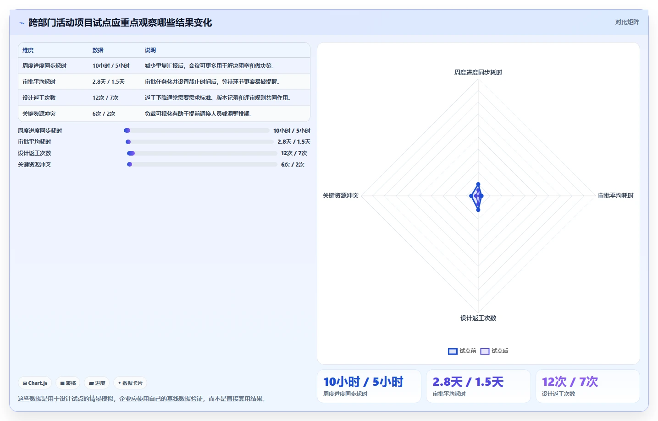The width and height of the screenshot is (658, 421).
Task: Click description starting 审批任务化并设置截止时间后
Action: click(212, 82)
